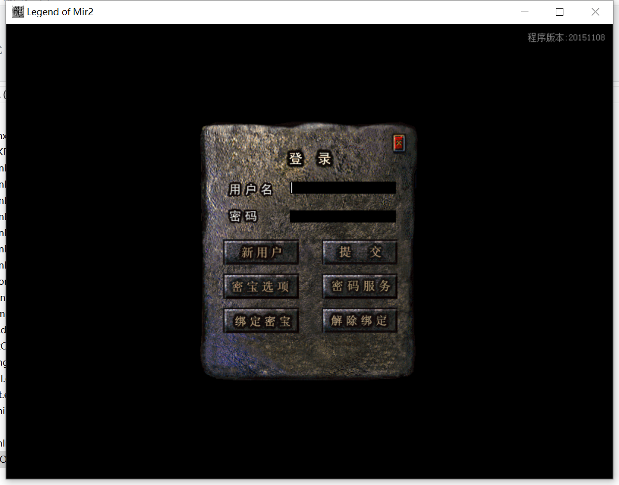The image size is (619, 485).
Task: Click the 程序版本:20151108 version text
Action: (566, 37)
